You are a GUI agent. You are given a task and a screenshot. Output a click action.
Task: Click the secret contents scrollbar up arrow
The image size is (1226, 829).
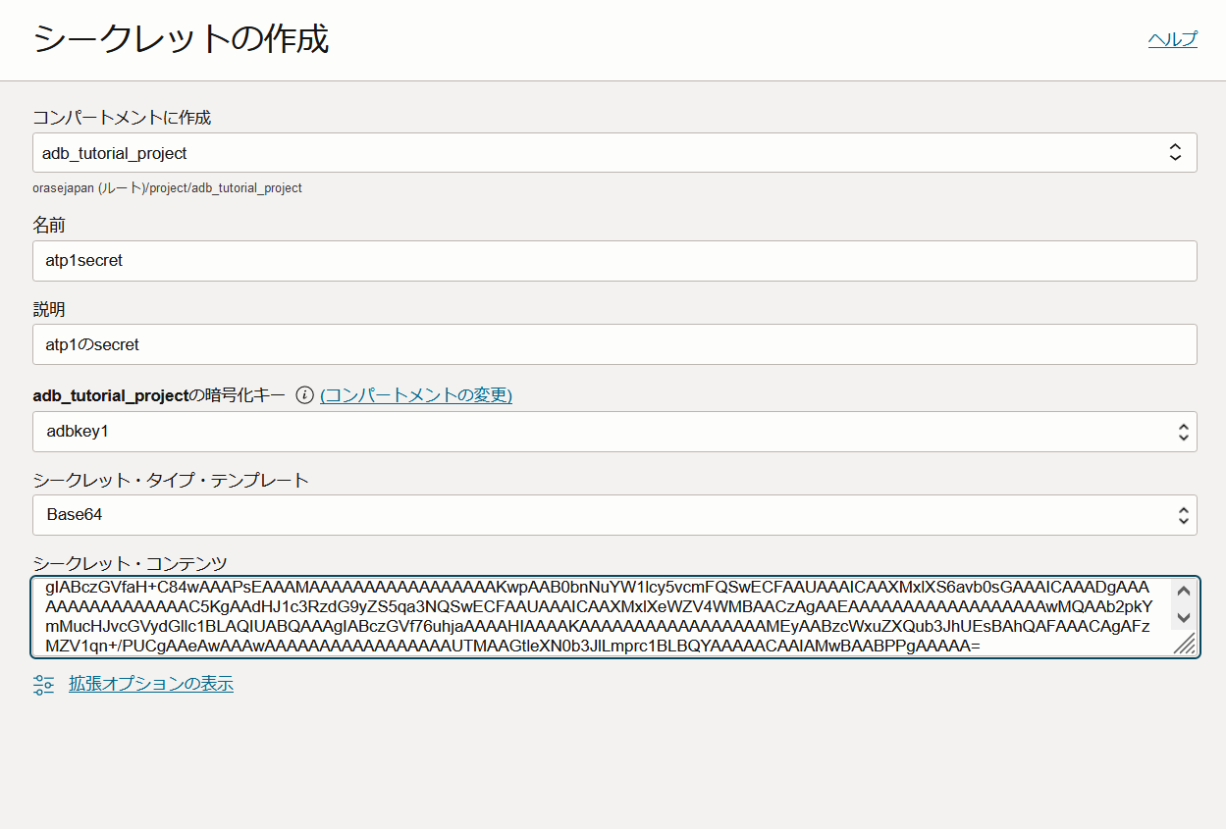coord(1183,592)
